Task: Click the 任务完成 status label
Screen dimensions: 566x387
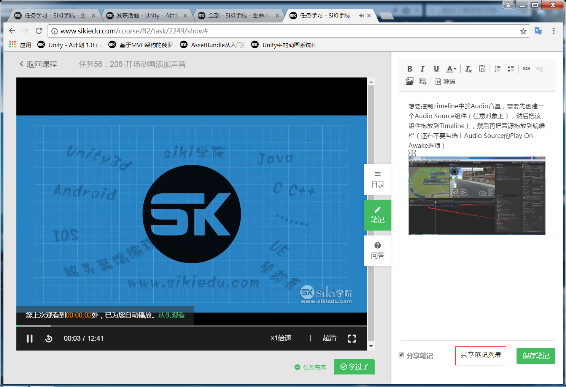Action: (x=310, y=367)
